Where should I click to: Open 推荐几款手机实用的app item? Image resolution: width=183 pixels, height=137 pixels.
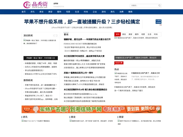coord(41,99)
